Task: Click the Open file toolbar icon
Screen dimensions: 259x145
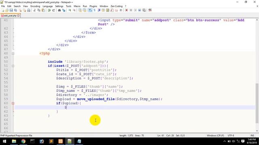Action: click(x=7, y=10)
